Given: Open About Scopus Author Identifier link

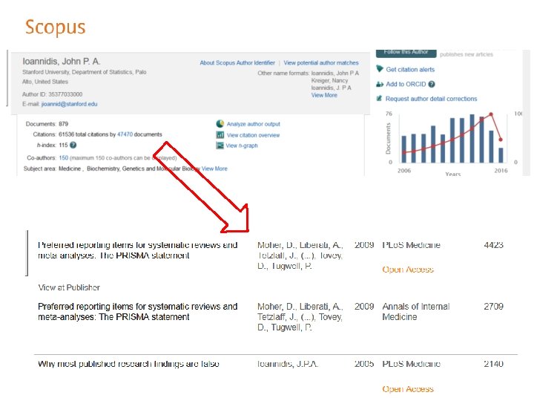Looking at the screenshot, I should pyautogui.click(x=237, y=62).
